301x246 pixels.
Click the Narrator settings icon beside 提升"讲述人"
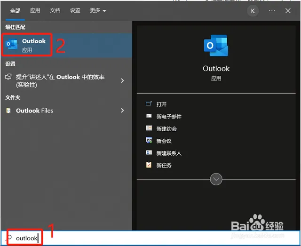pyautogui.click(x=8, y=77)
